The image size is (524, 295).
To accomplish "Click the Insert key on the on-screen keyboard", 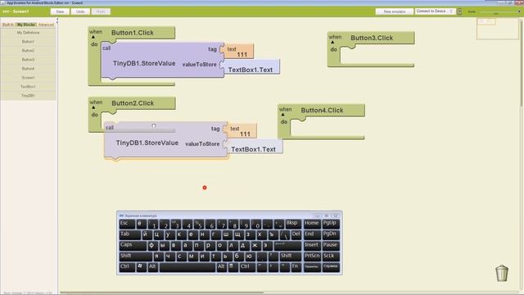I will [x=312, y=246].
